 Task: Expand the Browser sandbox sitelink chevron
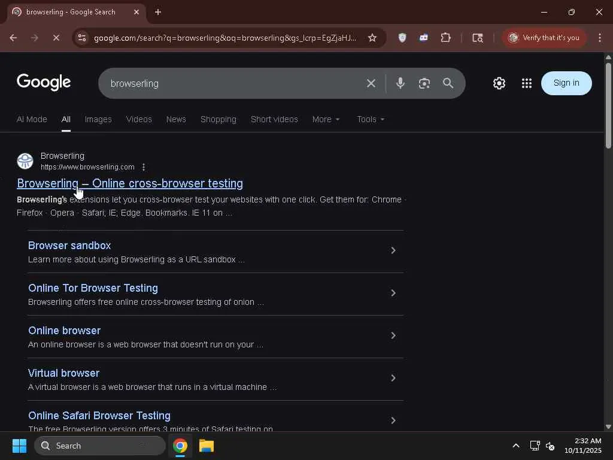pos(393,250)
